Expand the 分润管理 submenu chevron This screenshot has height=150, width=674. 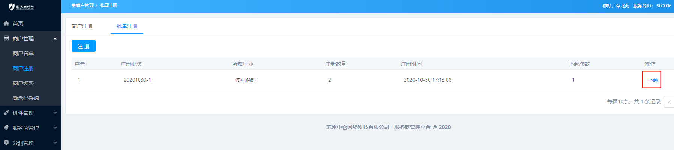(x=55, y=143)
